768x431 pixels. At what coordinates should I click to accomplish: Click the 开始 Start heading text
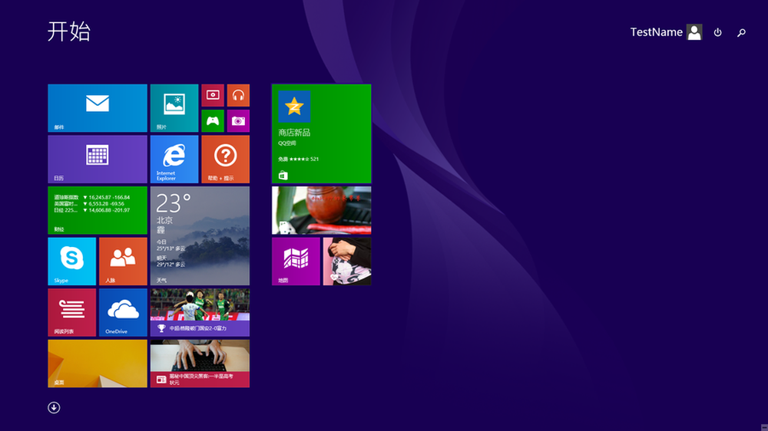click(69, 31)
